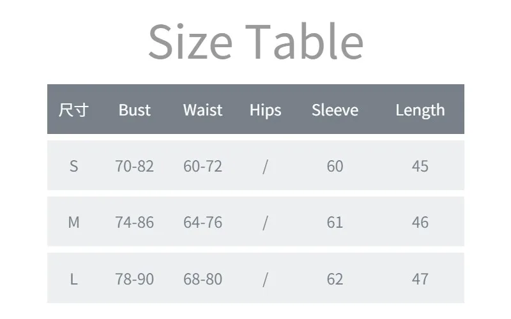Image resolution: width=511 pixels, height=319 pixels.
Task: Select the S size row label
Action: (x=73, y=166)
